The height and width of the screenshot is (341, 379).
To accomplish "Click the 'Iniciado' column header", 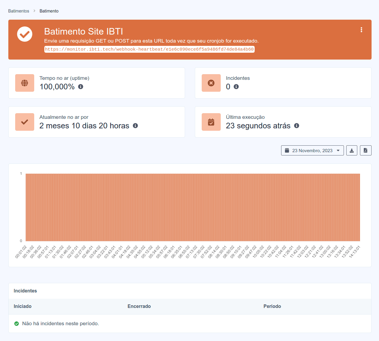I will click(x=23, y=306).
